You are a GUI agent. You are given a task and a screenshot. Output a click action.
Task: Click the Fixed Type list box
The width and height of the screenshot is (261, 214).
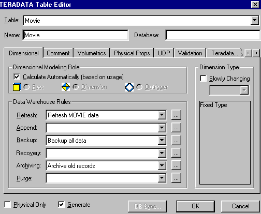pyautogui.click(x=225, y=143)
